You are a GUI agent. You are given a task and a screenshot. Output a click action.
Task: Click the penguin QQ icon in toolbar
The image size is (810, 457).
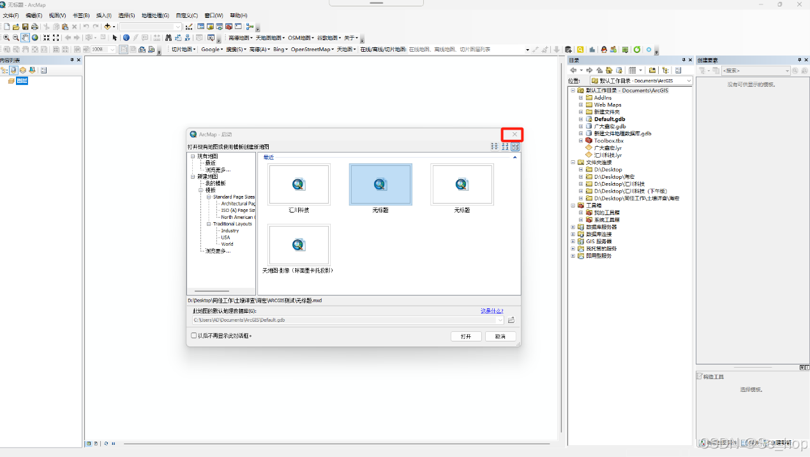point(604,49)
